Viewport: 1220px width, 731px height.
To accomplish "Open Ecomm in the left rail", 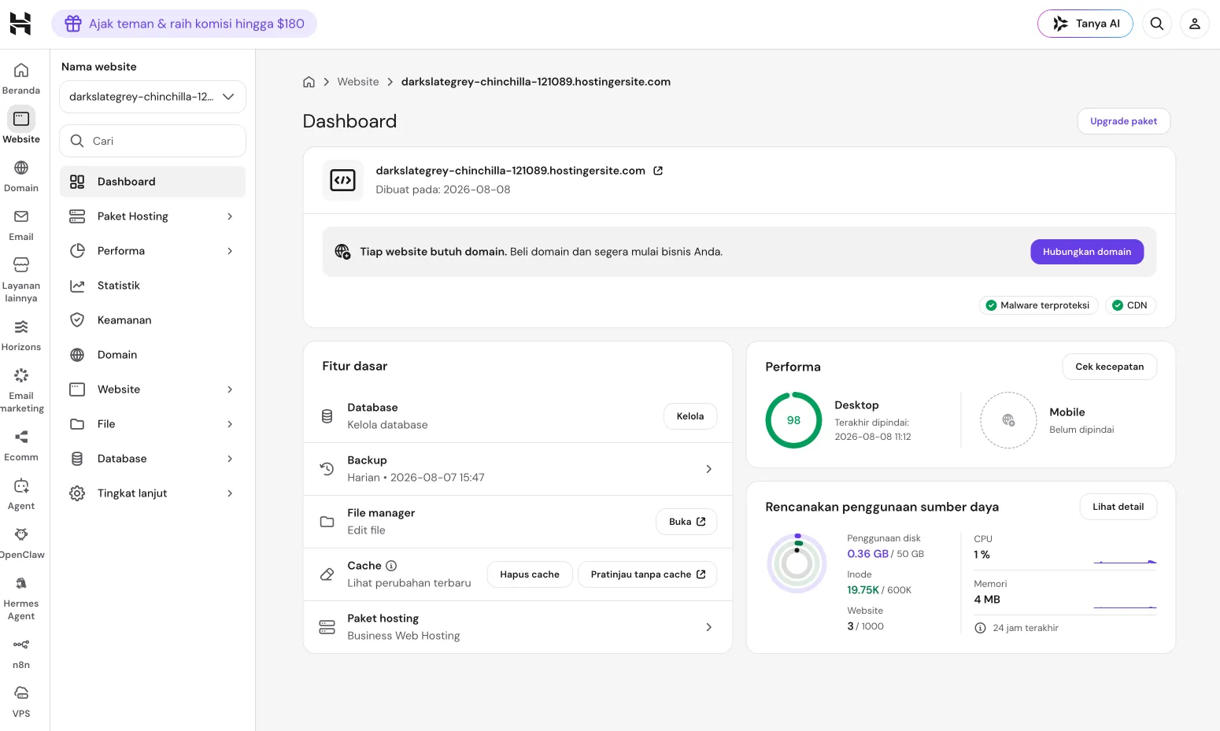I will pos(21,445).
